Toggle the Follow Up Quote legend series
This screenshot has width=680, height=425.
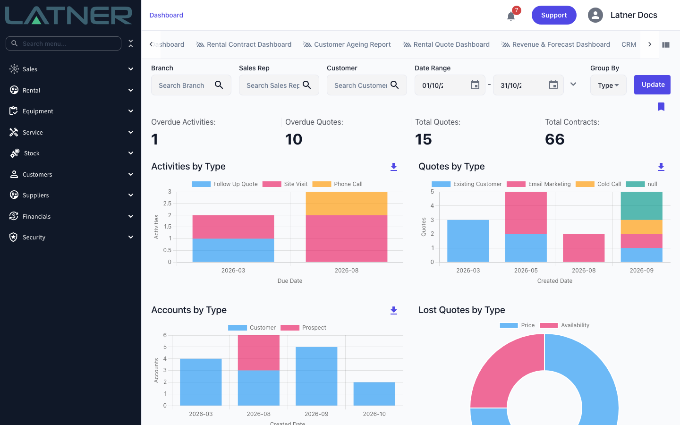tap(225, 184)
